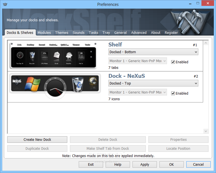The height and width of the screenshot is (173, 216).
Task: Click the WorkShelf app icon in title bar
Action: pos(5,4)
